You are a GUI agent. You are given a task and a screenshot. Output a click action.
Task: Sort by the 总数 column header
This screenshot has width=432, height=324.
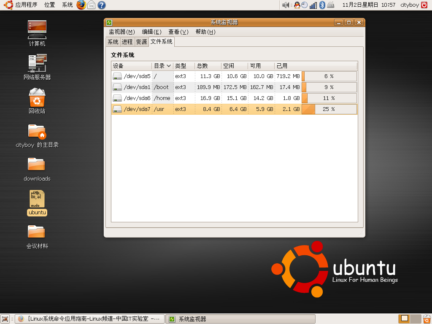click(x=208, y=66)
